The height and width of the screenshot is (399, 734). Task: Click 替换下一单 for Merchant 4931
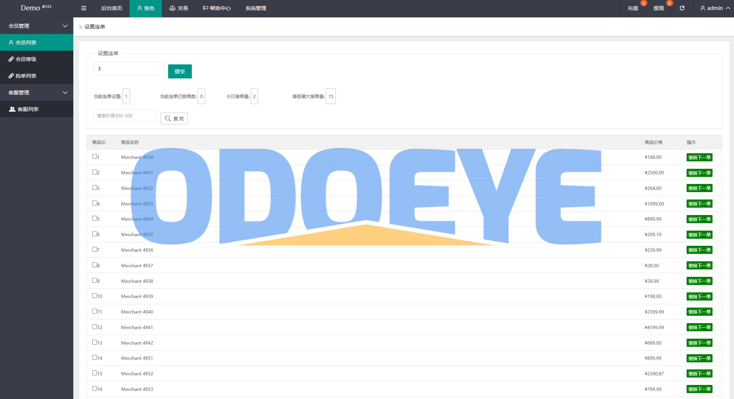point(699,173)
